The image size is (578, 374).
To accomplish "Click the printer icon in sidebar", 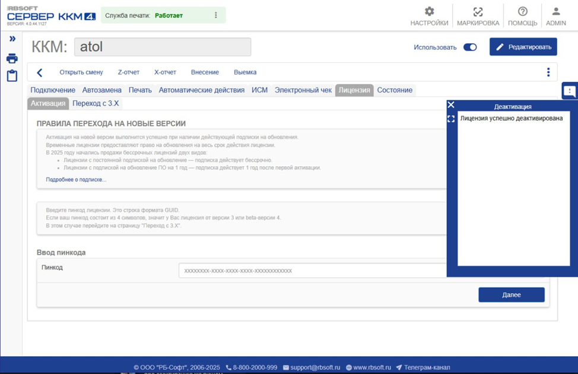I will coord(12,58).
